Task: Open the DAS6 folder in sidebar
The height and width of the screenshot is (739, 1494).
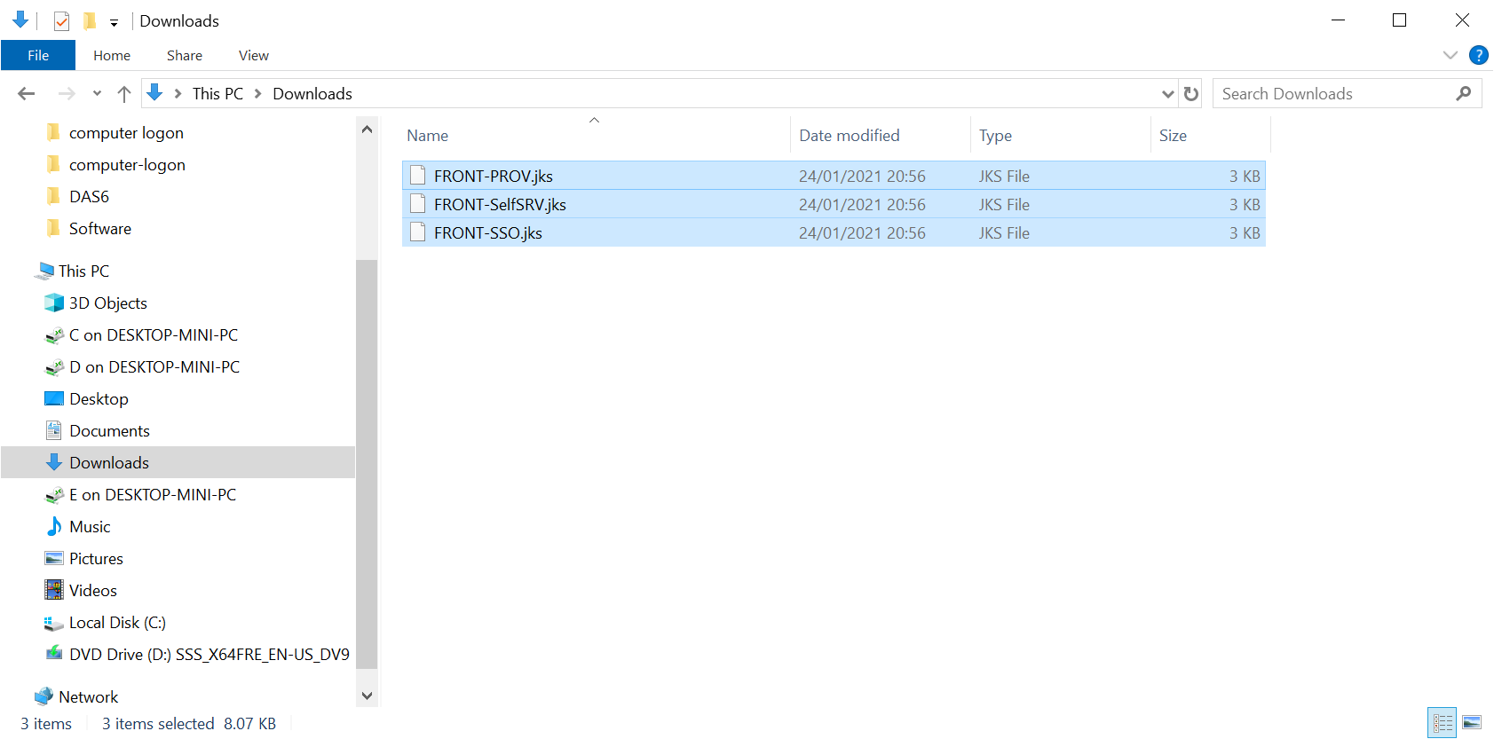Action: (89, 196)
